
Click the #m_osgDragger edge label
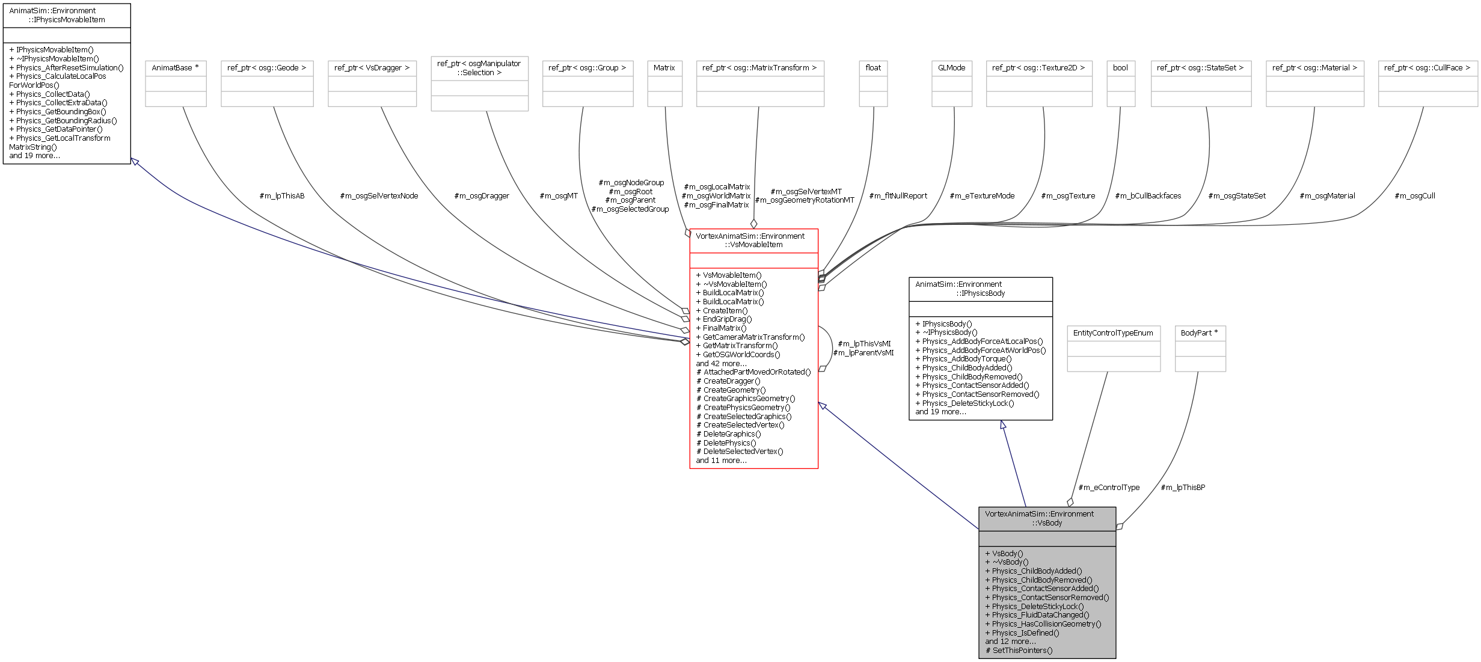pos(482,196)
